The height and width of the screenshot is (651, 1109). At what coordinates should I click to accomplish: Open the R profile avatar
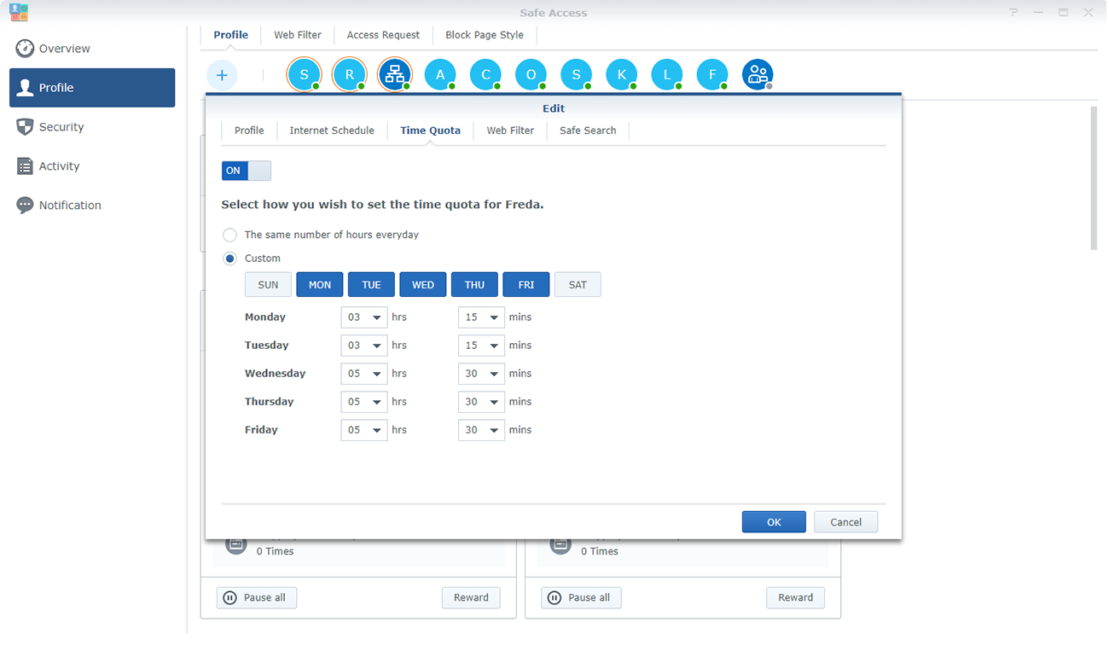click(349, 75)
